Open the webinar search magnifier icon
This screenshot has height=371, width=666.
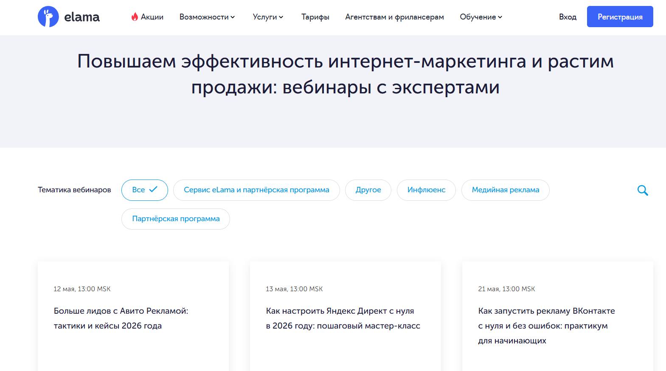(x=643, y=190)
